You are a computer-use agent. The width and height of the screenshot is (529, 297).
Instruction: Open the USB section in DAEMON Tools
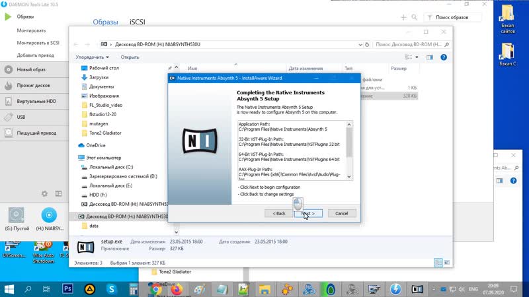[x=21, y=117]
